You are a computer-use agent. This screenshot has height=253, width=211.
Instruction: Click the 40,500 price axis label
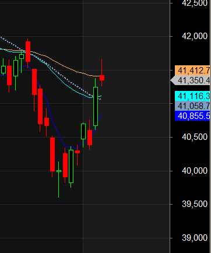195,137
